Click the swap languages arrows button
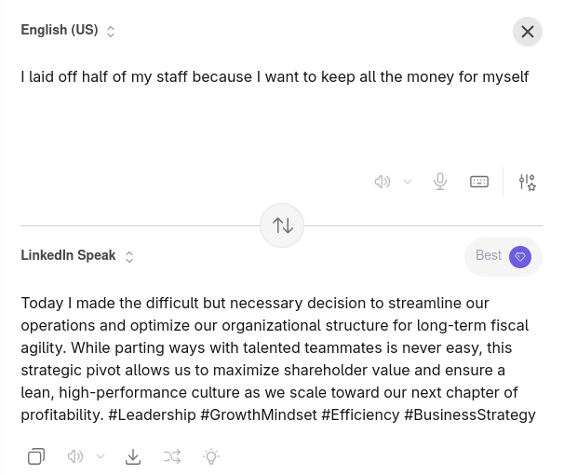This screenshot has height=475, width=564. (x=282, y=225)
